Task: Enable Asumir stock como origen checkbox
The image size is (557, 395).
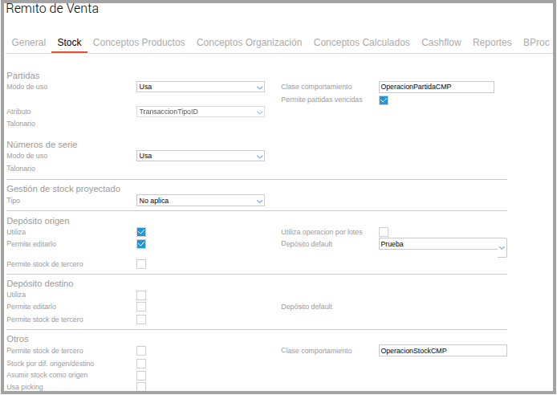Action: point(141,376)
